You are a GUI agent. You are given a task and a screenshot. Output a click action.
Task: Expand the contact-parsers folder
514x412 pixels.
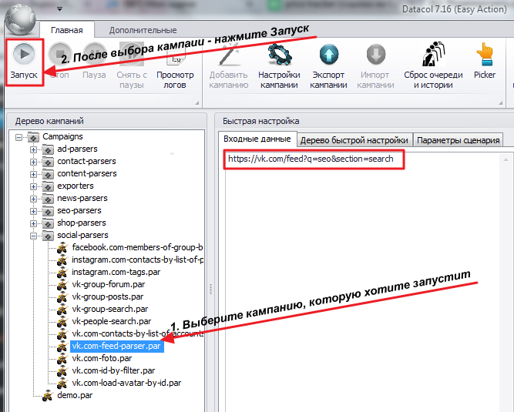pos(33,162)
